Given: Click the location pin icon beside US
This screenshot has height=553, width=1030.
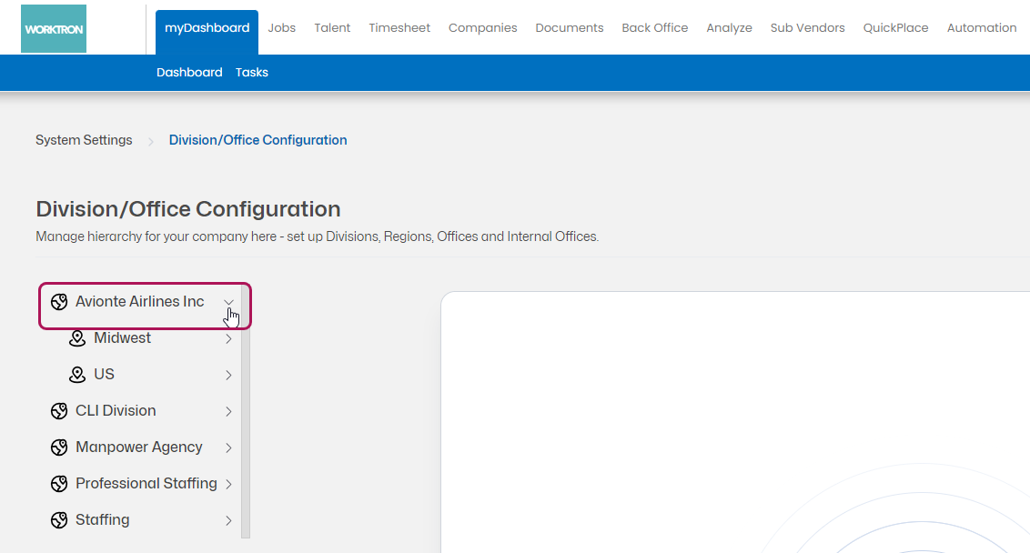Looking at the screenshot, I should pyautogui.click(x=77, y=375).
